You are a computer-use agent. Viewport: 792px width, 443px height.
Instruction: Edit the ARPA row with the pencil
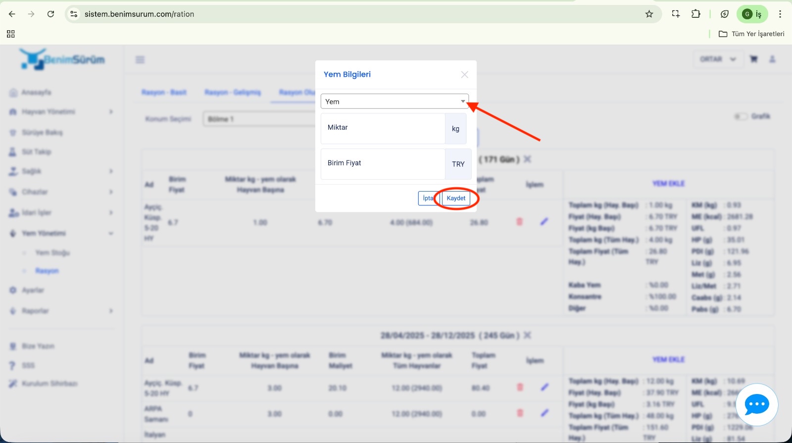(545, 413)
